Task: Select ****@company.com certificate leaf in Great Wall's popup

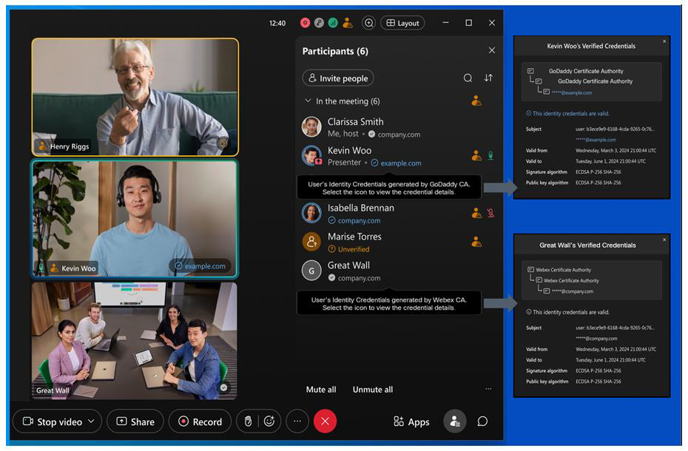Action: coord(567,291)
